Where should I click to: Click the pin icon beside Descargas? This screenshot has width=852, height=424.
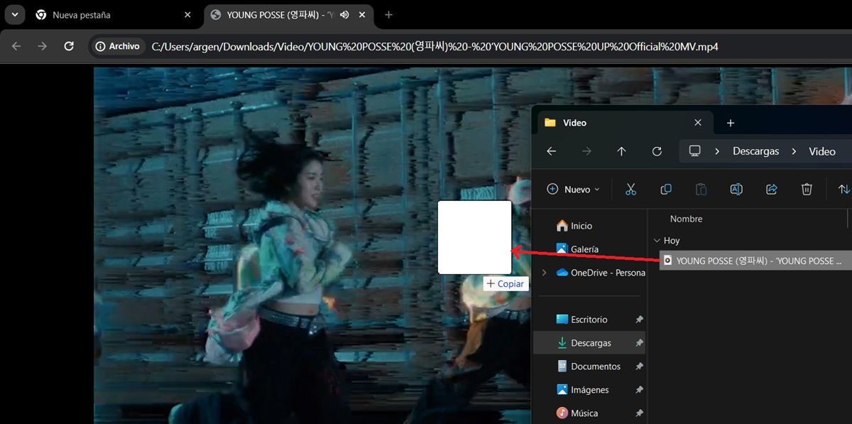pyautogui.click(x=639, y=343)
